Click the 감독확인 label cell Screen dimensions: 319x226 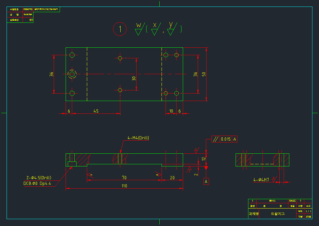[x=14, y=20]
